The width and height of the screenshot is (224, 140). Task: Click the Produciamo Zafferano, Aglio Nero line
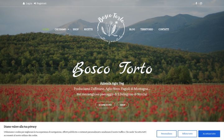pyautogui.click(x=112, y=89)
